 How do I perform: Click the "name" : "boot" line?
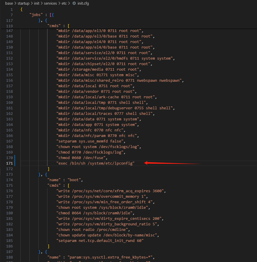[65, 180]
